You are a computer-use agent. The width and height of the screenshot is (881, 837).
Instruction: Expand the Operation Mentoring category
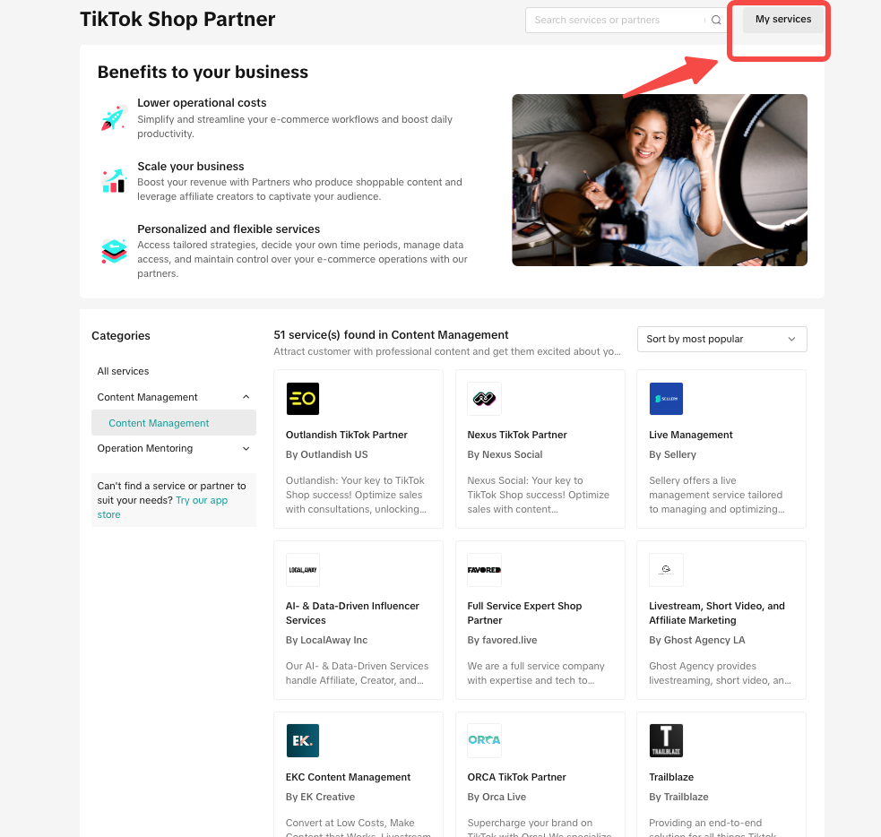pyautogui.click(x=246, y=449)
